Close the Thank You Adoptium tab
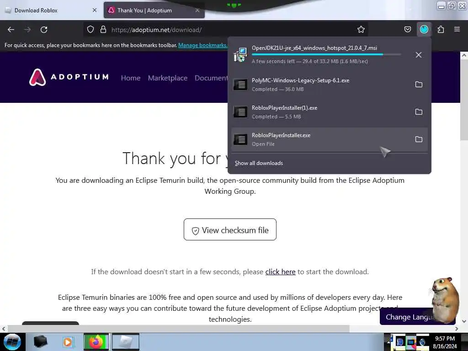 pos(197,10)
